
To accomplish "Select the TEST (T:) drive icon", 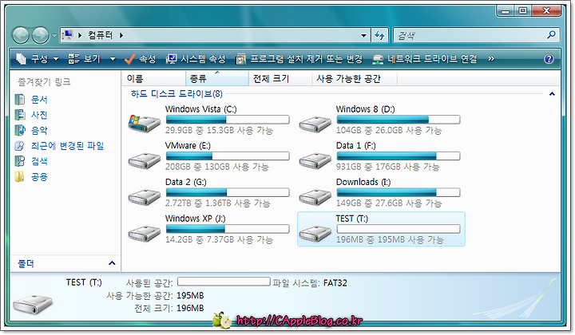I will tap(315, 233).
